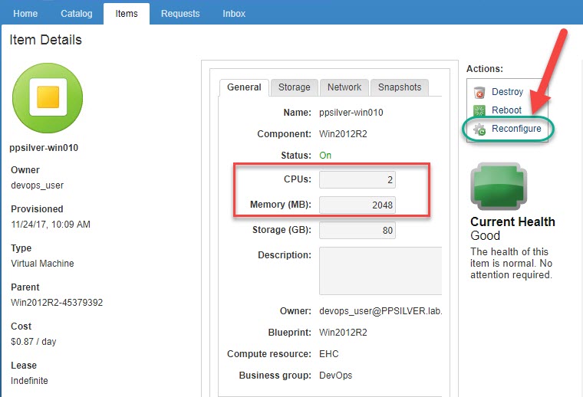Switch to the Storage details tab
This screenshot has height=397, width=583.
click(x=294, y=87)
